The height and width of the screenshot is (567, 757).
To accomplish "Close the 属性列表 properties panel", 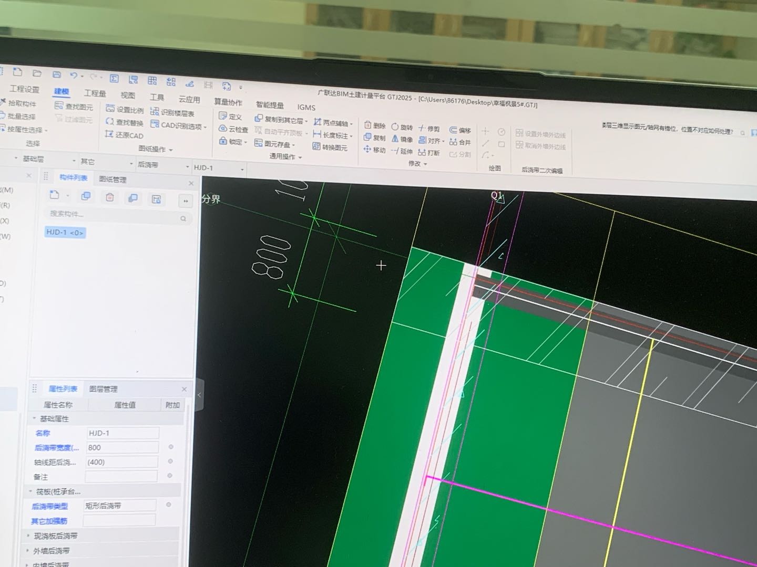I will click(x=184, y=389).
